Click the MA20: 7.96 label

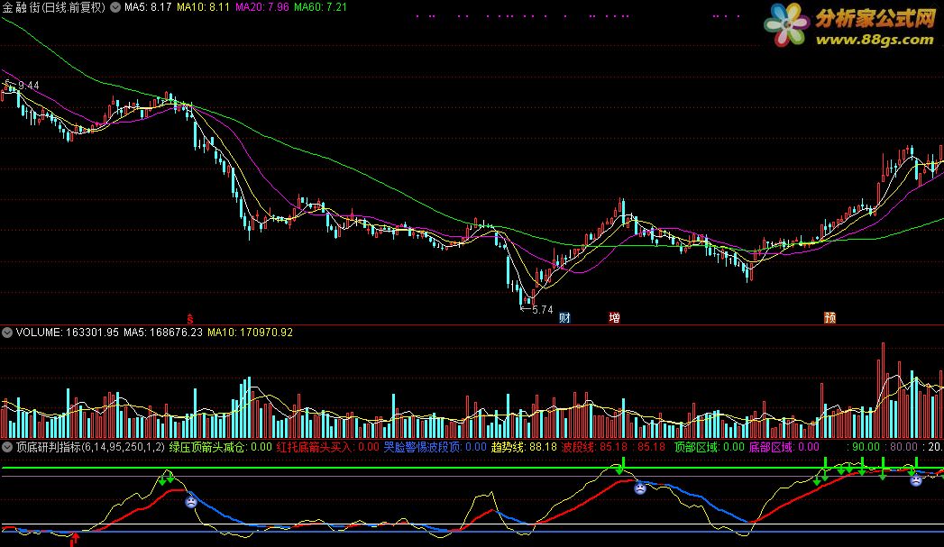pyautogui.click(x=261, y=7)
